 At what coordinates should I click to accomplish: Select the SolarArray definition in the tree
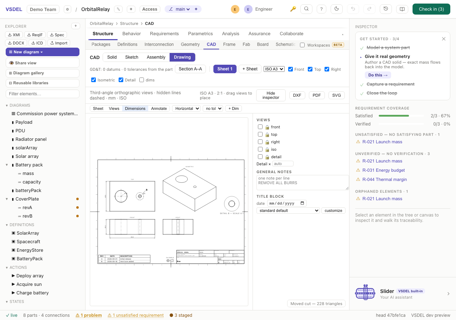click(x=28, y=233)
